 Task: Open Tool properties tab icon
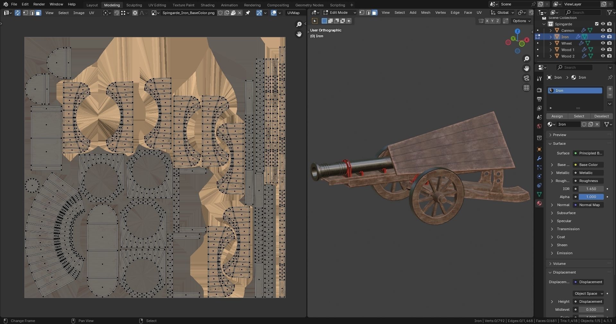click(539, 79)
